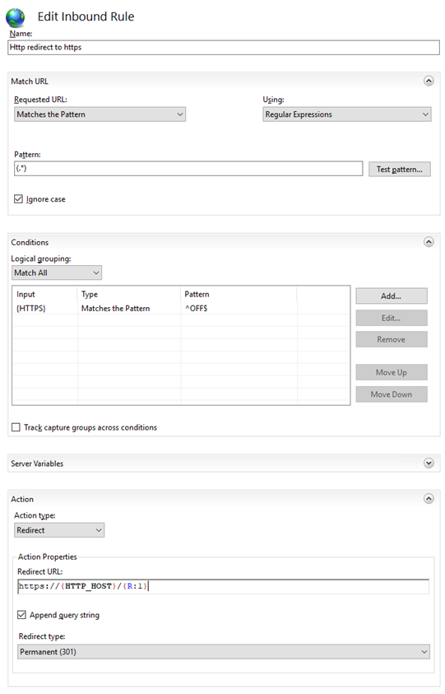The image size is (445, 694).
Task: Open the Action type Redirect dropdown
Action: click(x=59, y=530)
